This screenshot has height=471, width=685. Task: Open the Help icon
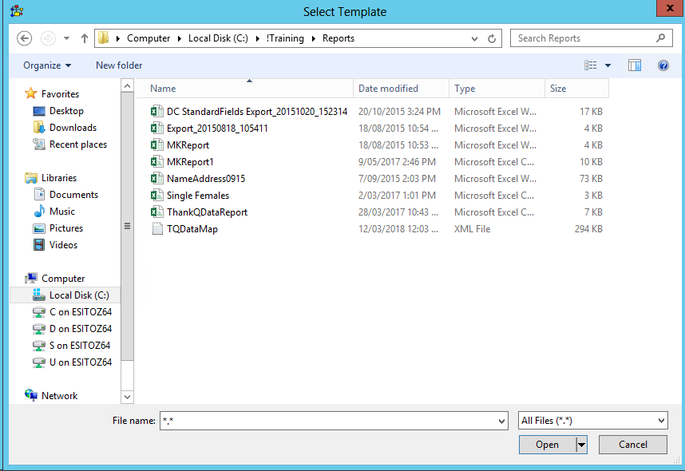coord(663,65)
